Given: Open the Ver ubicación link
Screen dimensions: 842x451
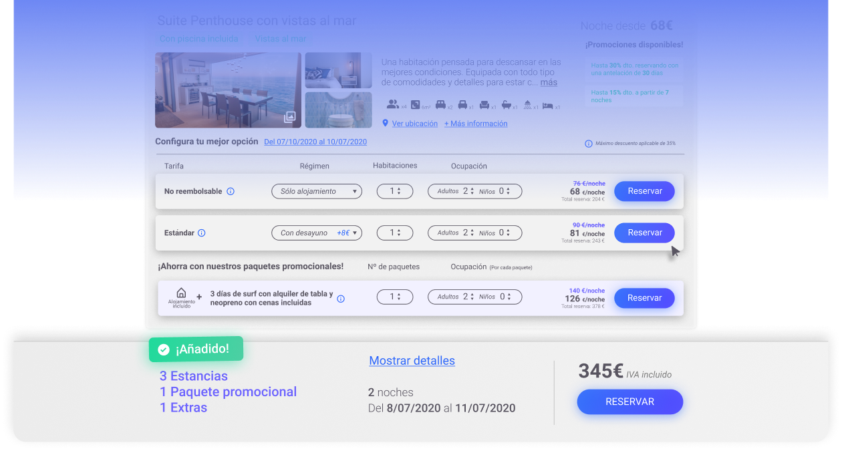Looking at the screenshot, I should 414,124.
